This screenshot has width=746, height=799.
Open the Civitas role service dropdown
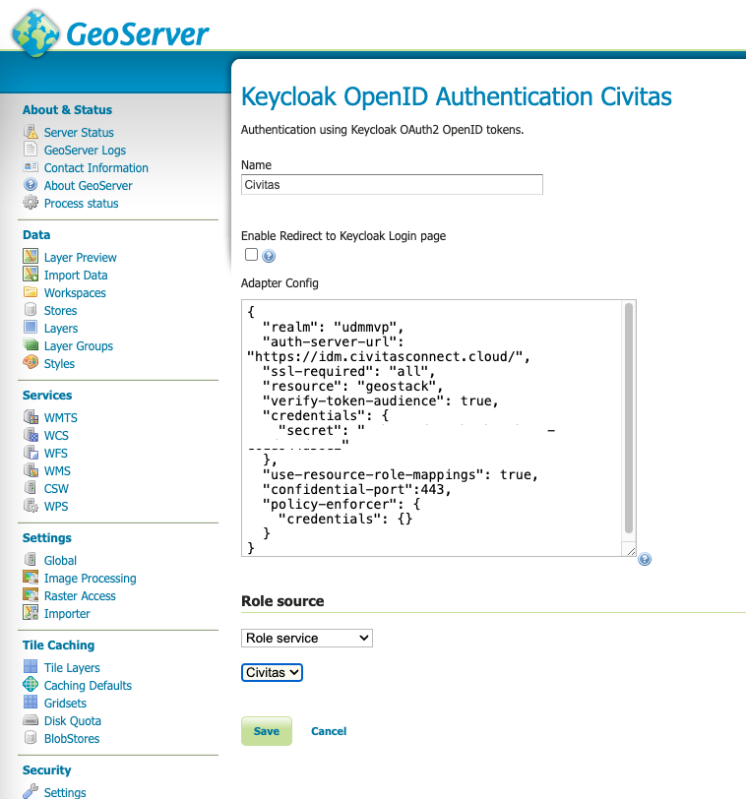click(x=272, y=673)
